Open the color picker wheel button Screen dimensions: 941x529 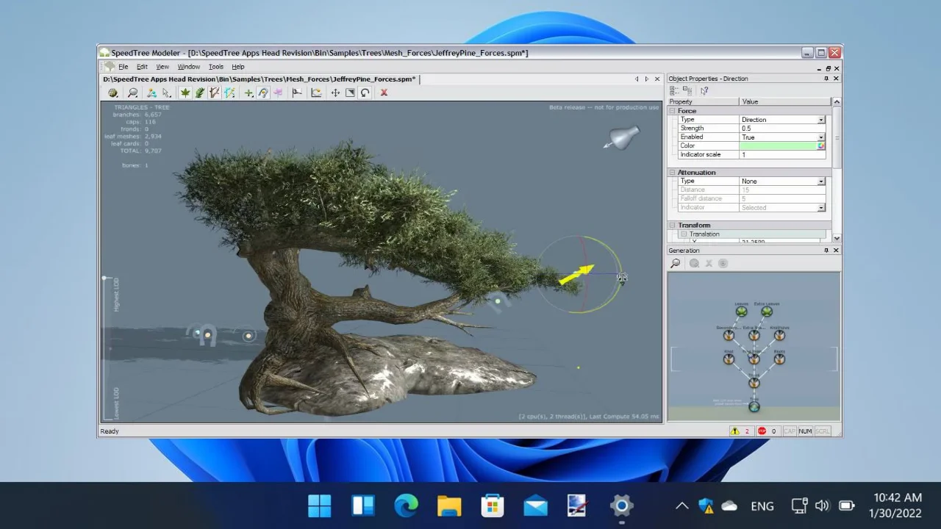[x=821, y=146]
